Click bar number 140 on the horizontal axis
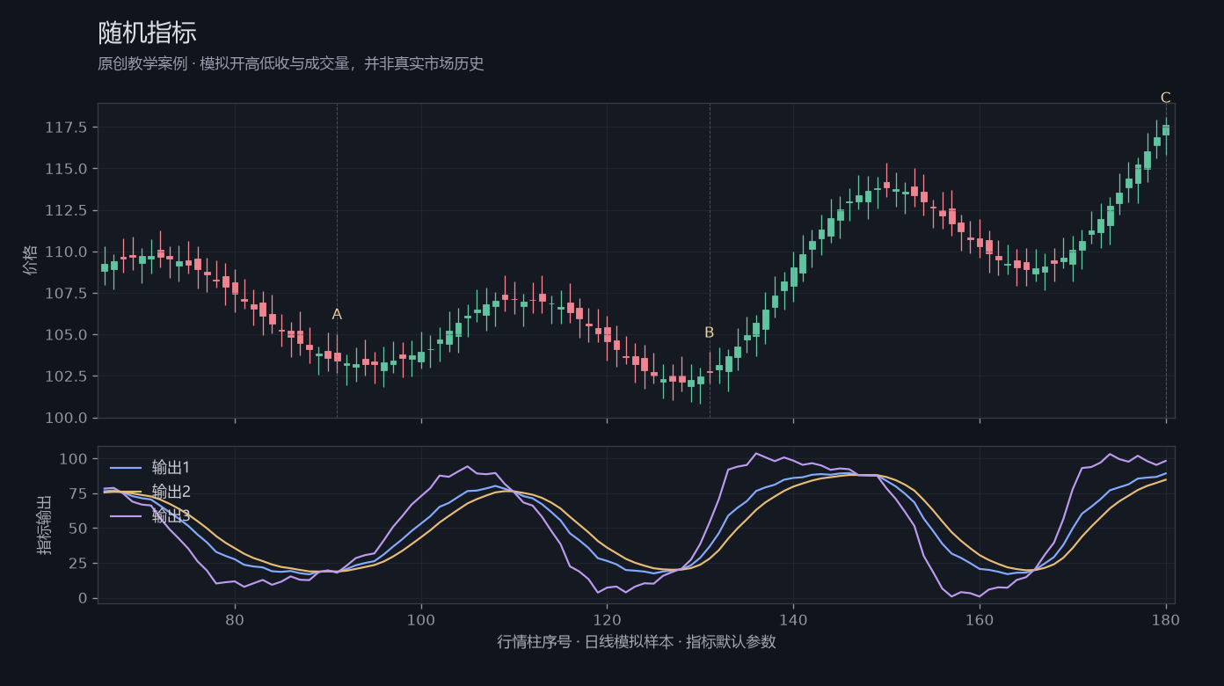 pyautogui.click(x=793, y=619)
